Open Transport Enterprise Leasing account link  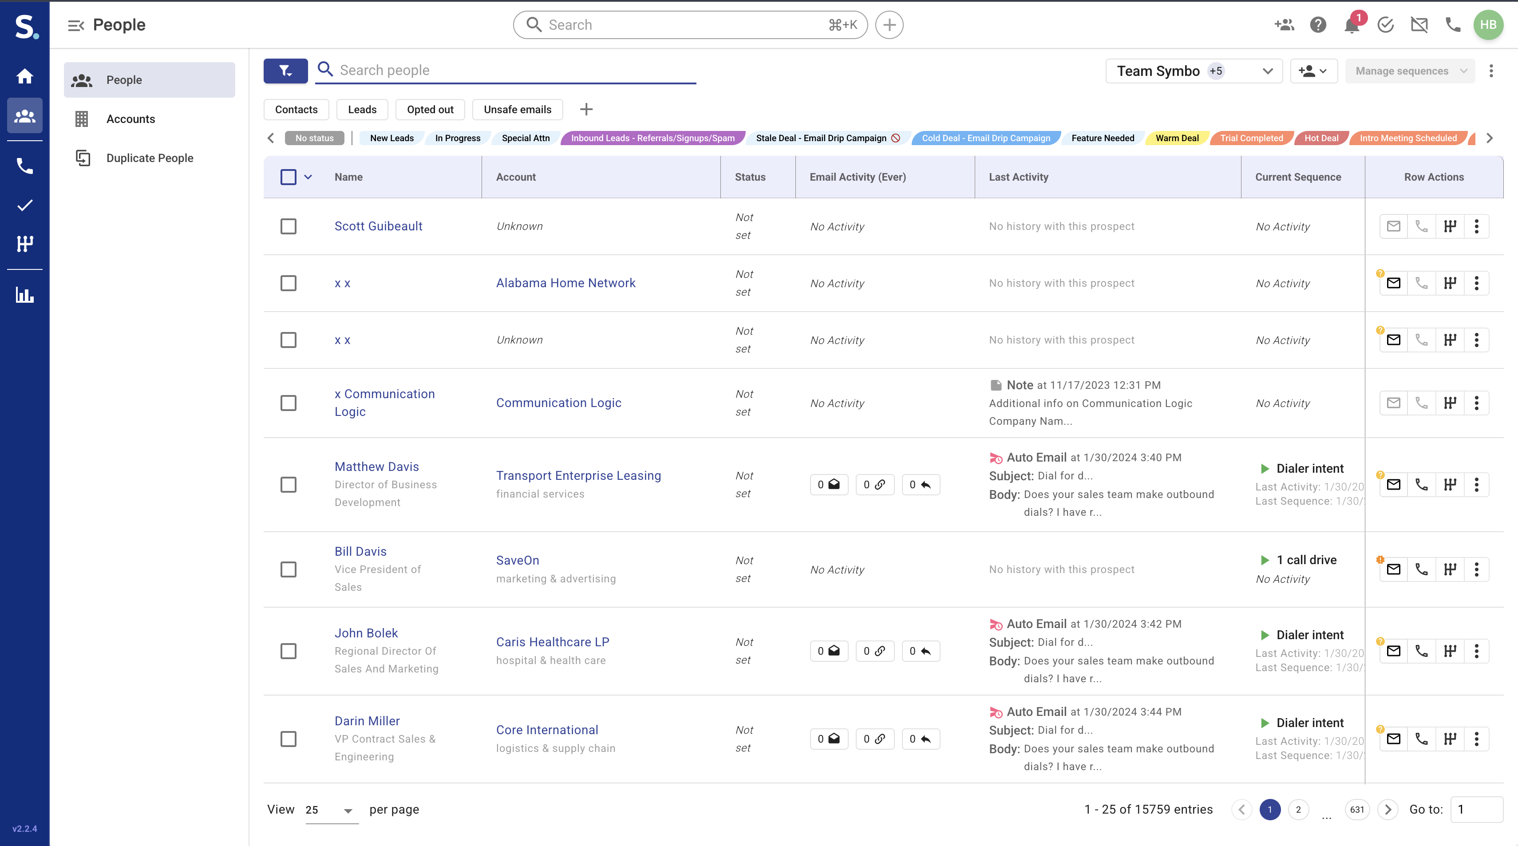pos(578,475)
